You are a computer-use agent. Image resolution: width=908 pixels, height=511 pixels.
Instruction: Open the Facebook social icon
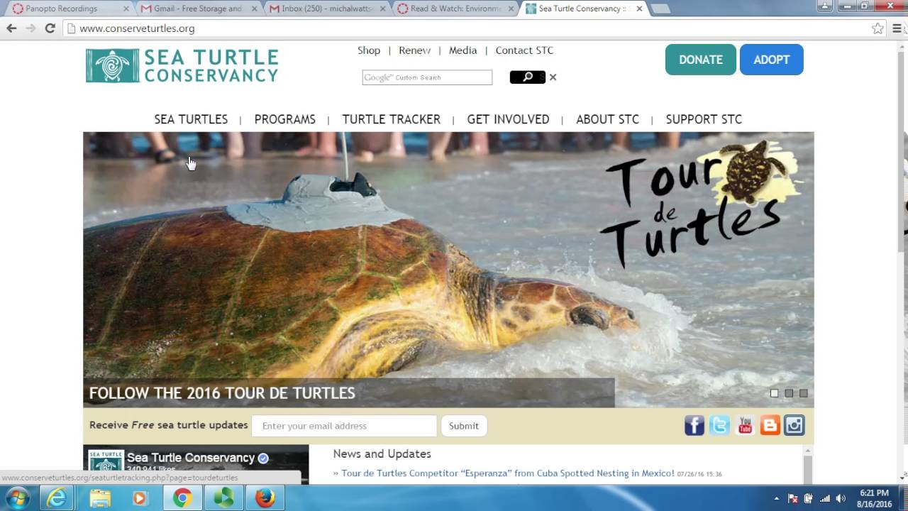tap(694, 426)
